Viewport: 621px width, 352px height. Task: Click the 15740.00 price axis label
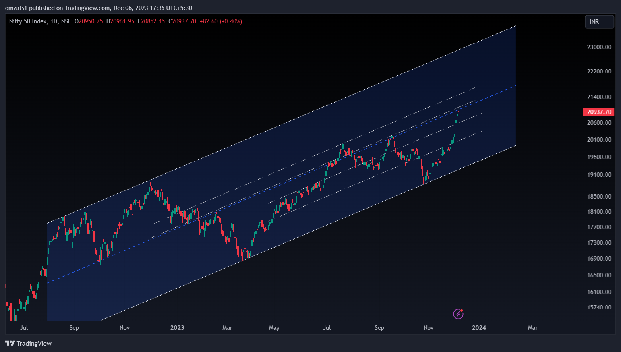[x=599, y=307]
